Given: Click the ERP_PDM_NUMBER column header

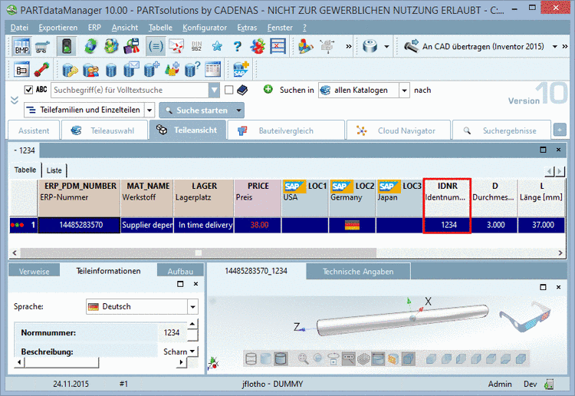Looking at the screenshot, I should point(79,197).
